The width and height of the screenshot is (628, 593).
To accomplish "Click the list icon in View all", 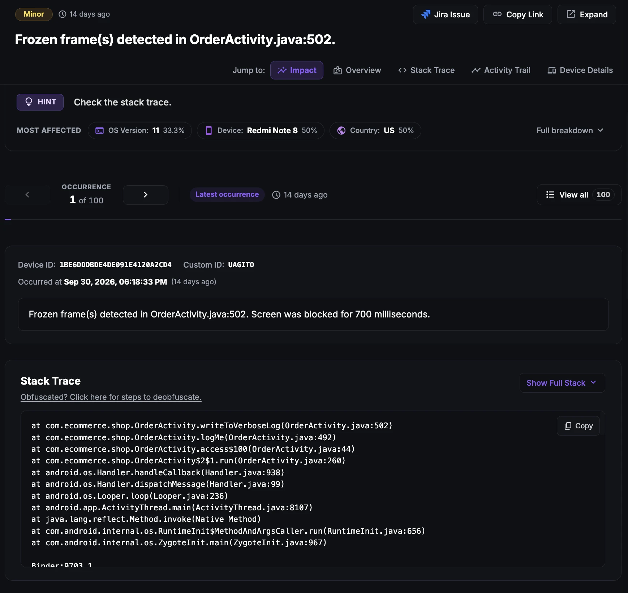I will point(550,195).
